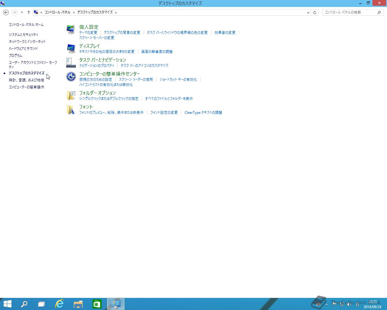Click ClearType テキストの調整 link
The width and height of the screenshot is (387, 310).
point(203,113)
